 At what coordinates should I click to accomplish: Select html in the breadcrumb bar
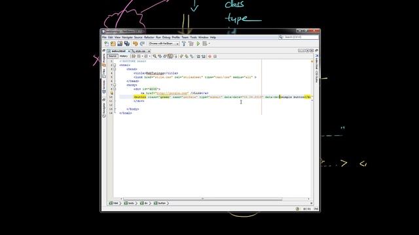(114, 203)
